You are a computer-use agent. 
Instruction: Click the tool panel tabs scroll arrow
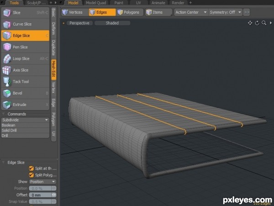coord(56,3)
